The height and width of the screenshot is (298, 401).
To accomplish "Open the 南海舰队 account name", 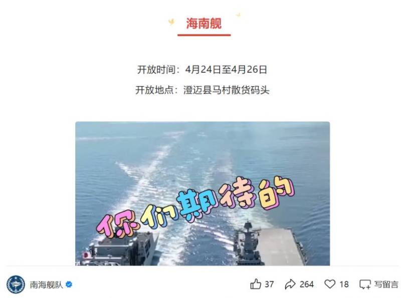I will (x=46, y=284).
